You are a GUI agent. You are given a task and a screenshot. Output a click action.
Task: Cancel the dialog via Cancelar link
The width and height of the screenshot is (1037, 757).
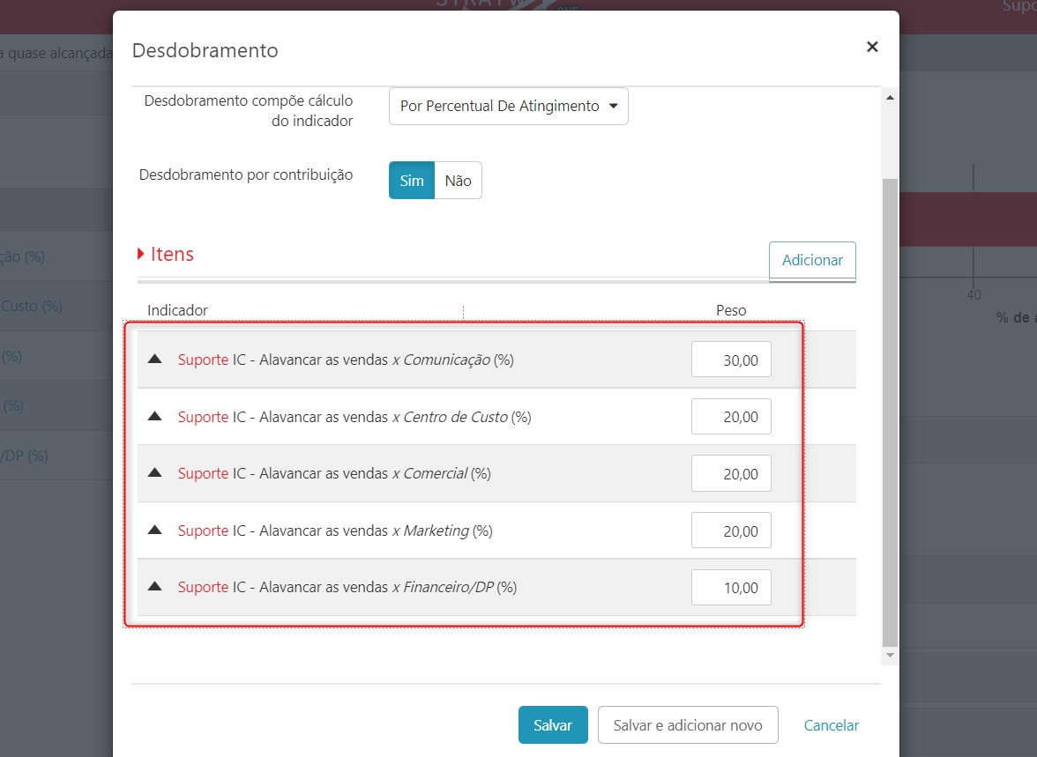(x=832, y=725)
